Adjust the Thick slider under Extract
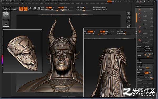 pyautogui.click(x=149, y=56)
